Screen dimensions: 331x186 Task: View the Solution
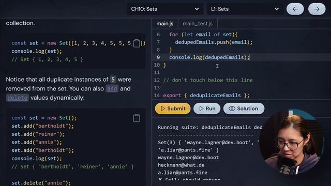[244, 109]
